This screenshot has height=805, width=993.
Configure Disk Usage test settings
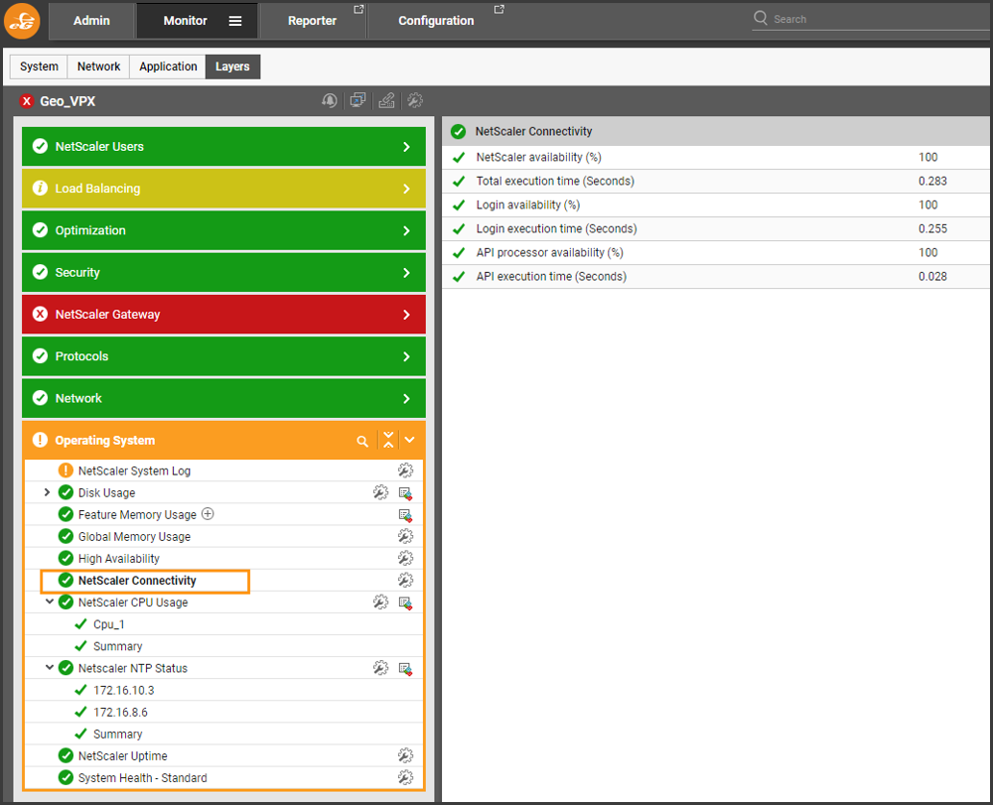pos(380,492)
